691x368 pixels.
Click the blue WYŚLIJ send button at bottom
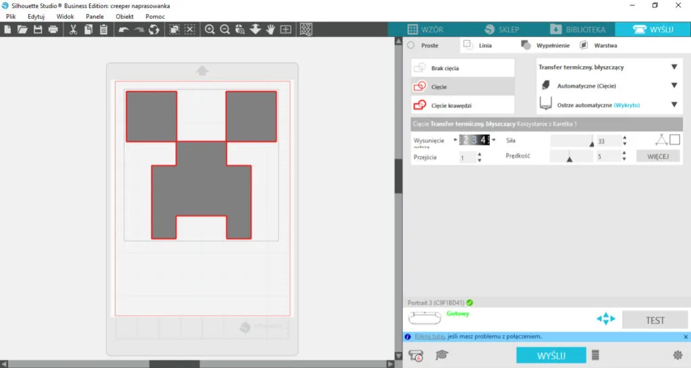pos(551,355)
